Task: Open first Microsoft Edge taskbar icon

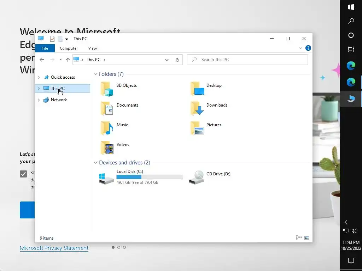Action: [x=351, y=66]
